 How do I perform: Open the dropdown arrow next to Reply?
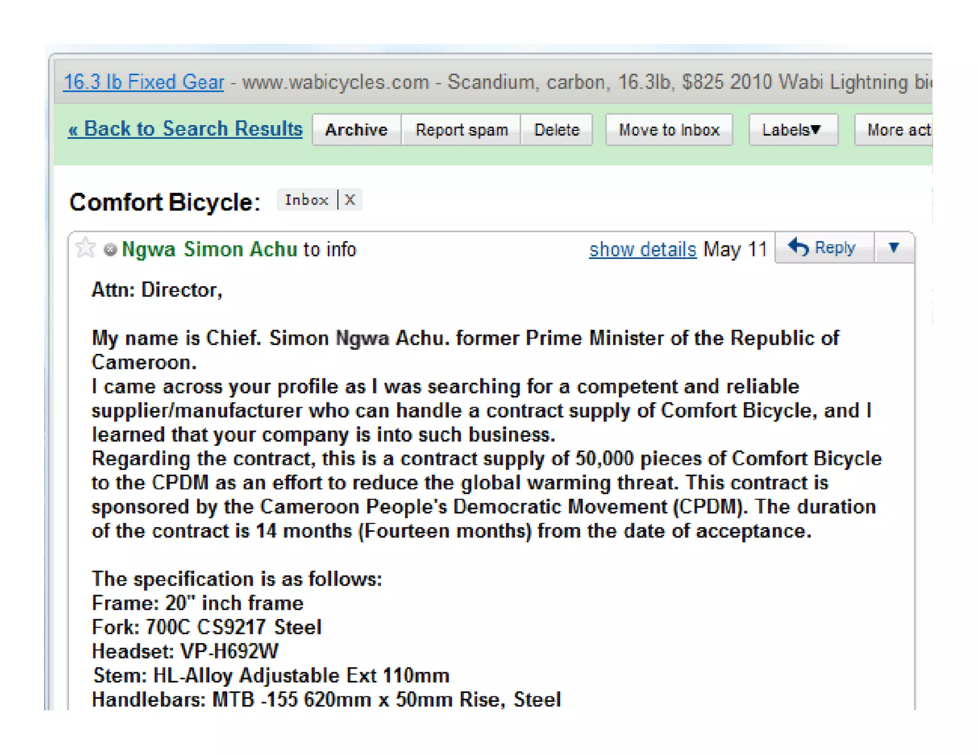pos(894,248)
